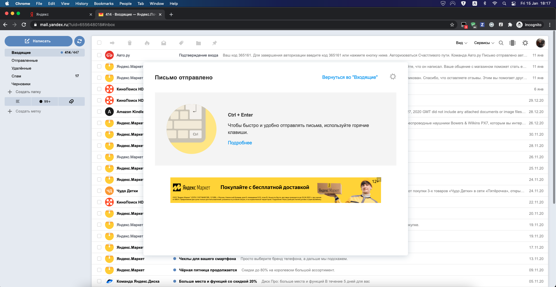Click the move-to-folder toolbar icon
The height and width of the screenshot is (287, 556).
click(198, 43)
